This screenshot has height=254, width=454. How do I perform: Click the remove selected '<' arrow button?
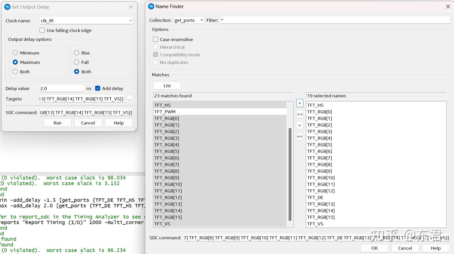pyautogui.click(x=300, y=125)
